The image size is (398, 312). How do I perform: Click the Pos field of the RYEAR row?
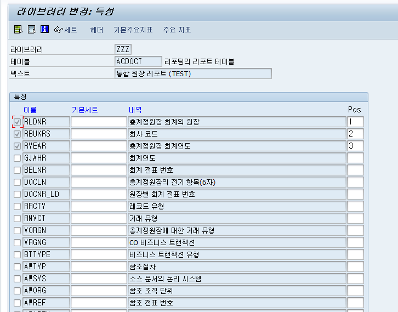tap(355, 146)
